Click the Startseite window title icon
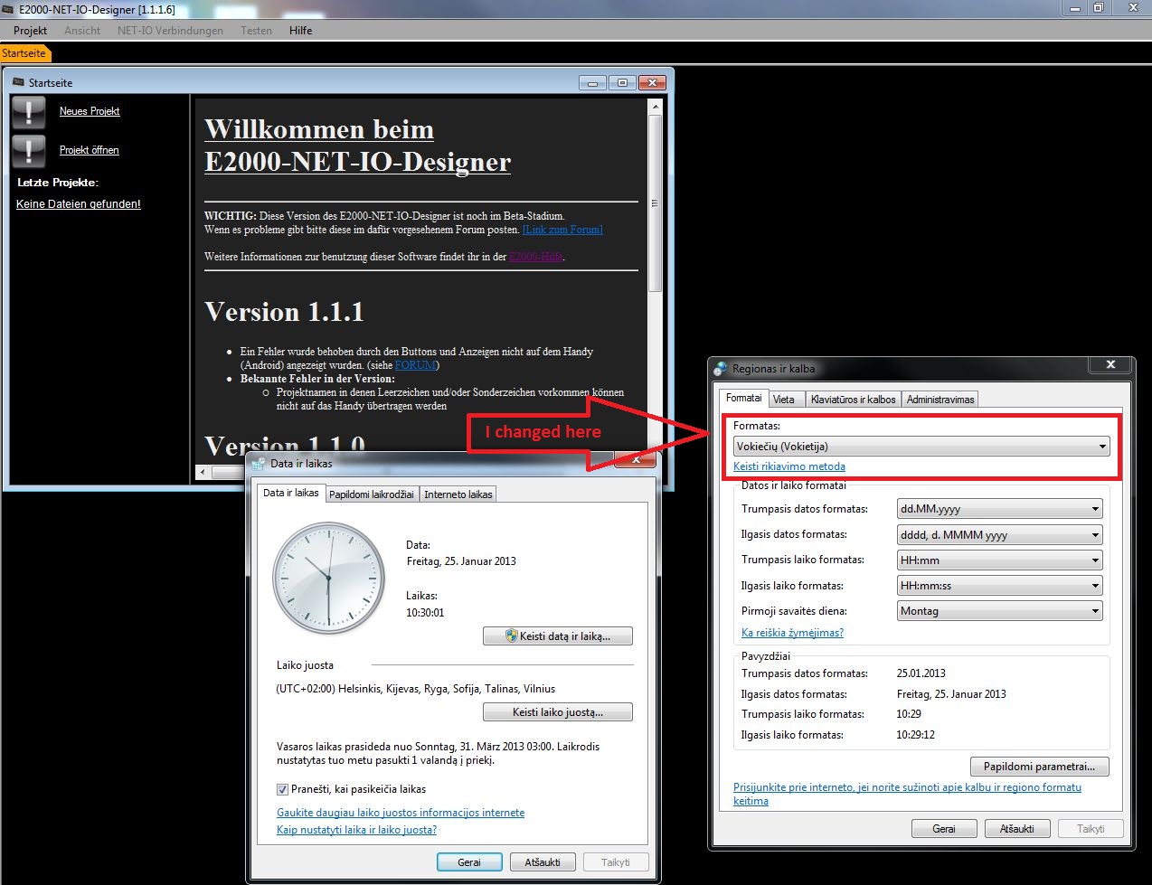This screenshot has height=885, width=1152. [18, 82]
